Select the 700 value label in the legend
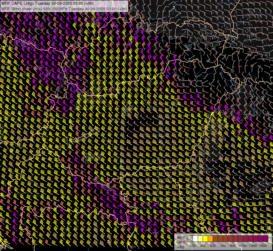273x251 pixels. pos(223,246)
